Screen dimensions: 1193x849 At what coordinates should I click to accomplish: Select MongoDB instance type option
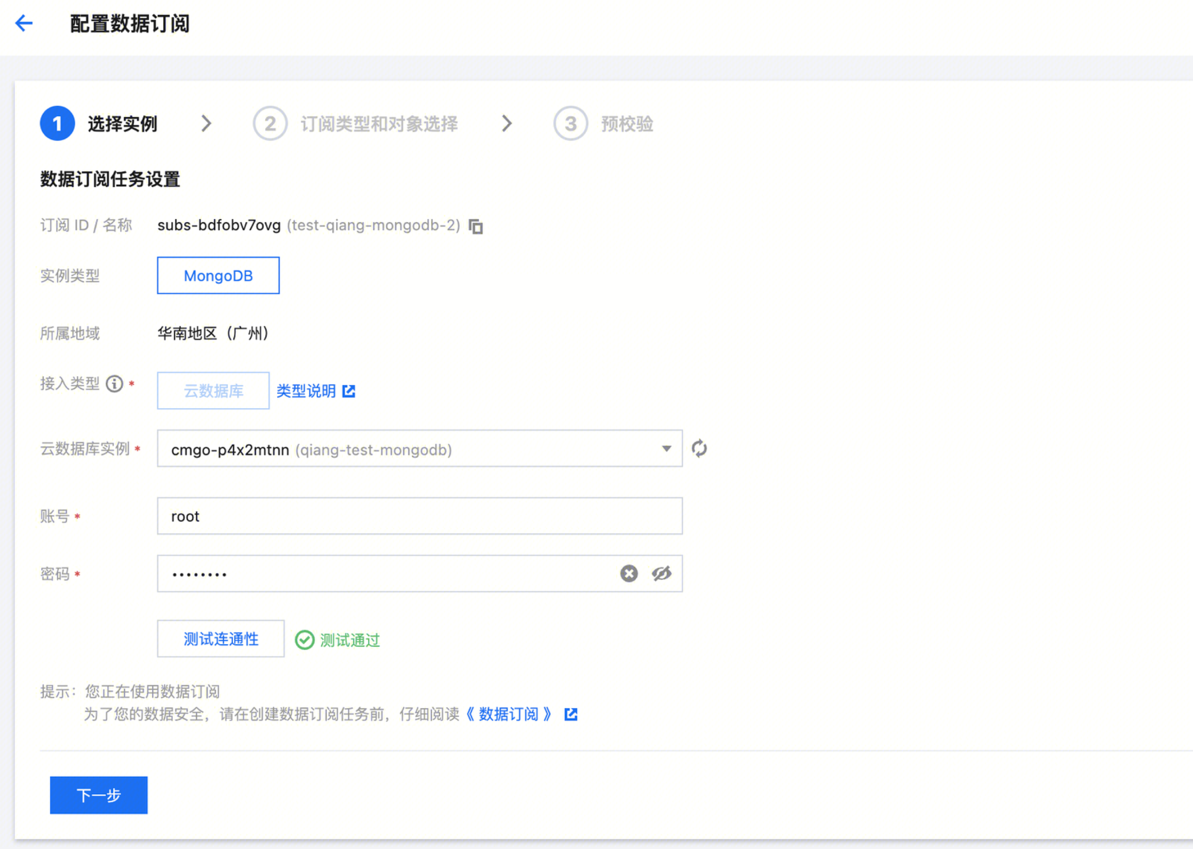[x=219, y=275]
